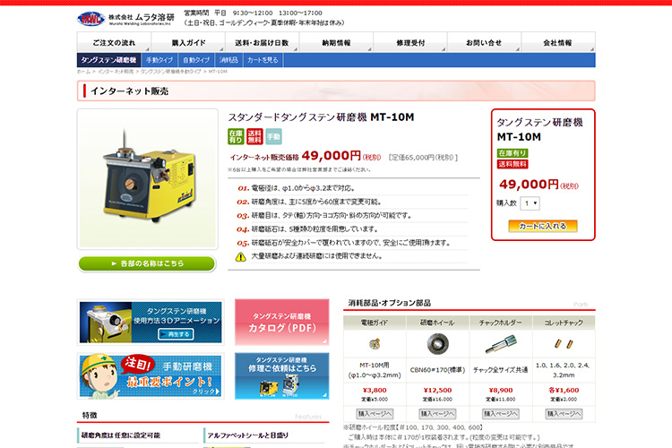This screenshot has width=672, height=448.
Task: Click ¥3,800 price
Action: 375,390
